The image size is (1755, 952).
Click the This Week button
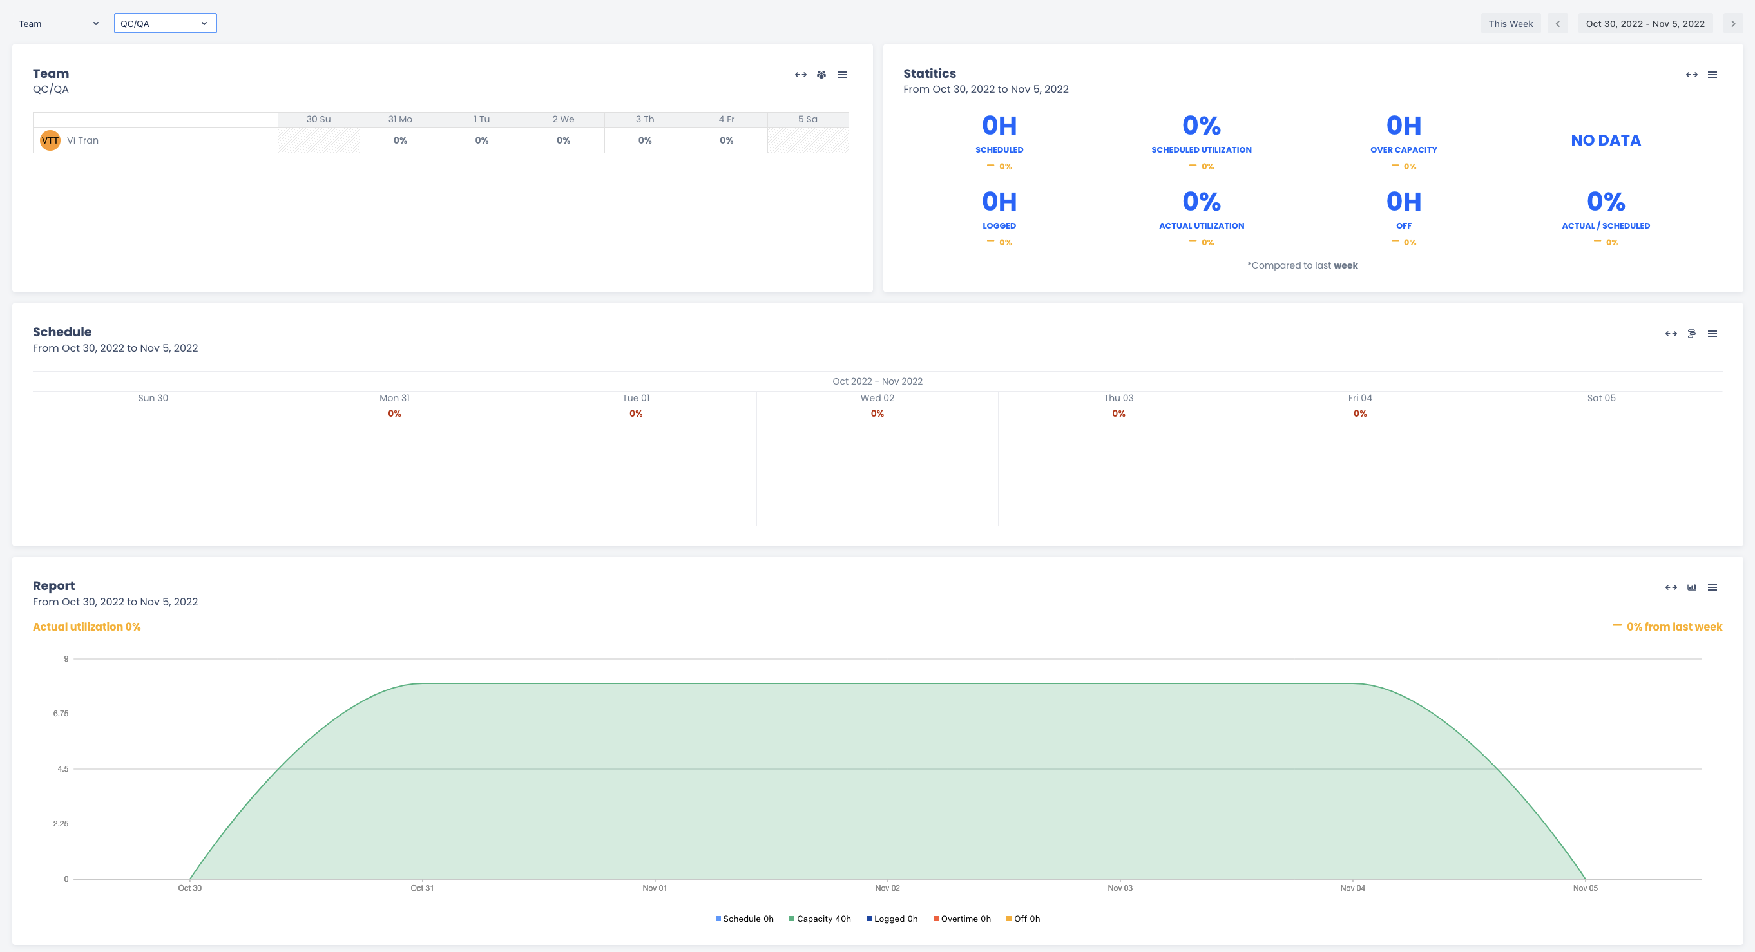pyautogui.click(x=1510, y=24)
